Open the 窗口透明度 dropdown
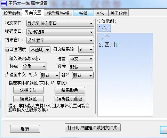Screen dimensions: 167x138 pyautogui.click(x=40, y=50)
